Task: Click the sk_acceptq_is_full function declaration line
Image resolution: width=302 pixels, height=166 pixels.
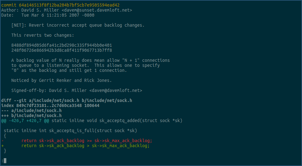Action: (x=70, y=131)
